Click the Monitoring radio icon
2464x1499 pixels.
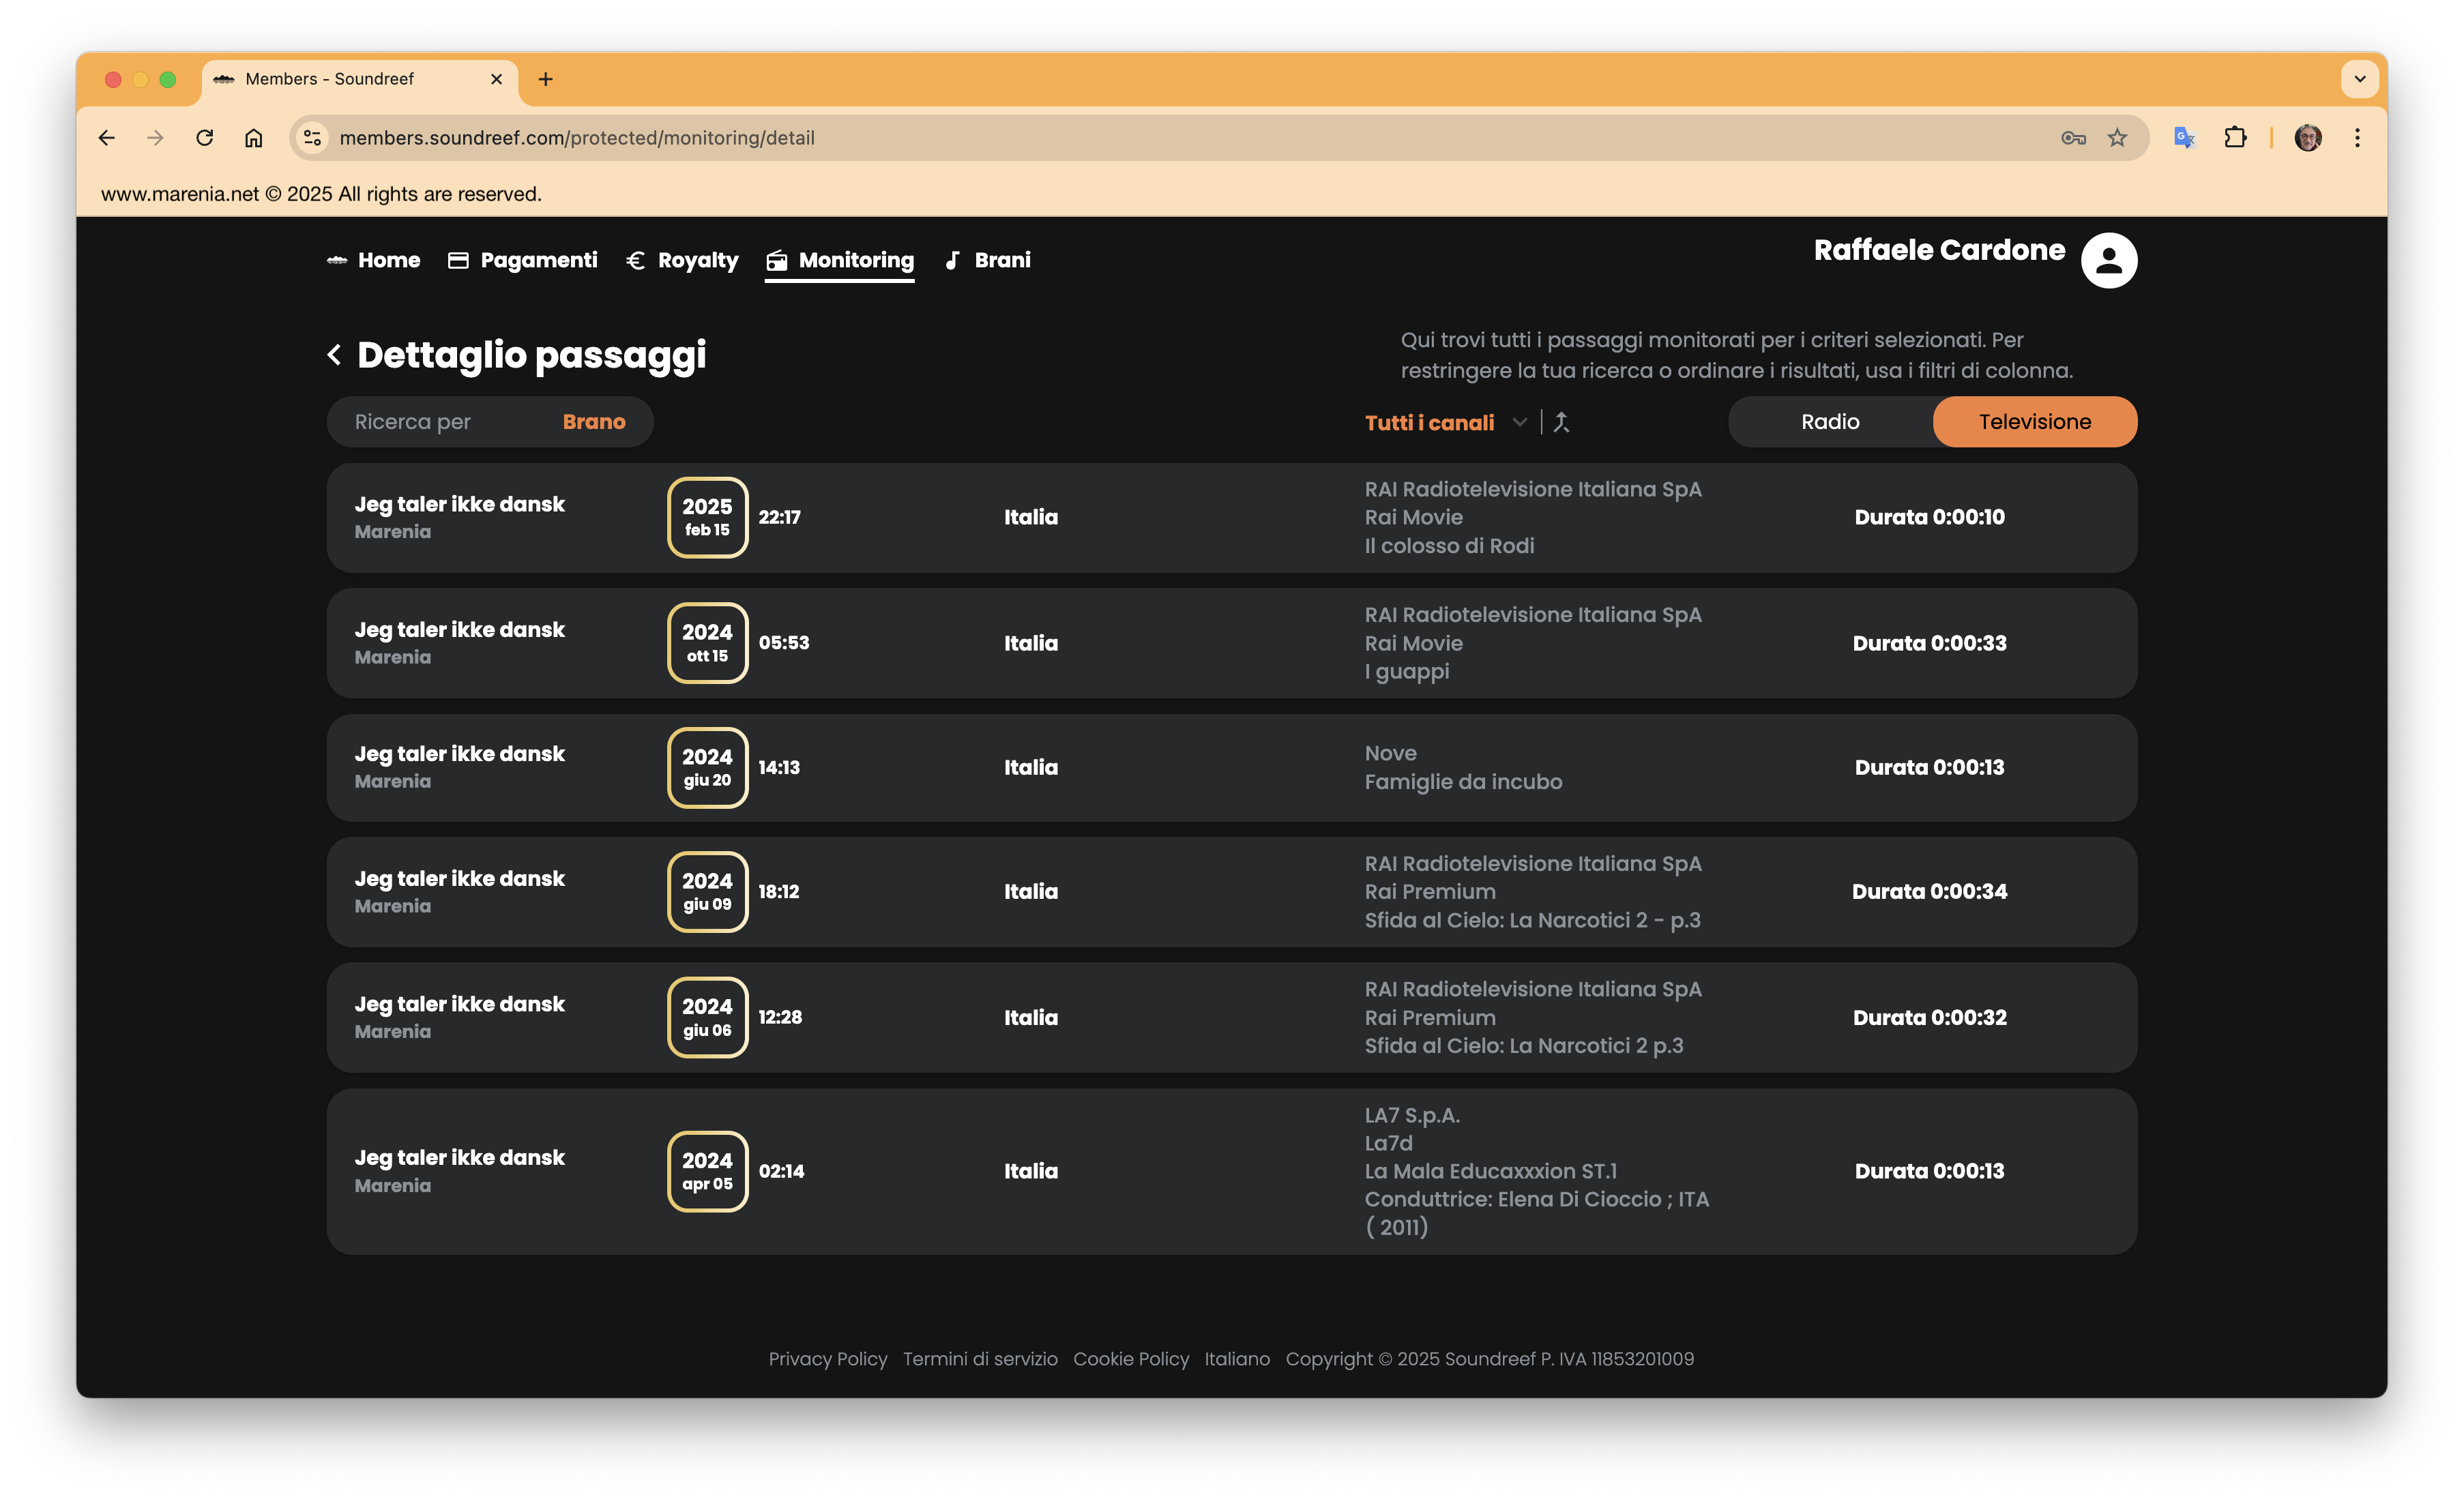(x=776, y=261)
